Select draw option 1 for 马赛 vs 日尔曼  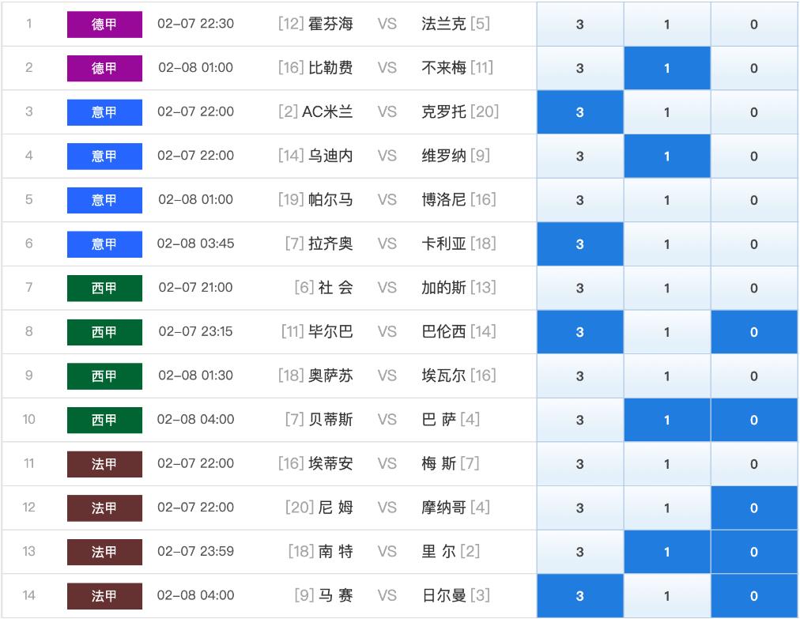[x=667, y=595]
